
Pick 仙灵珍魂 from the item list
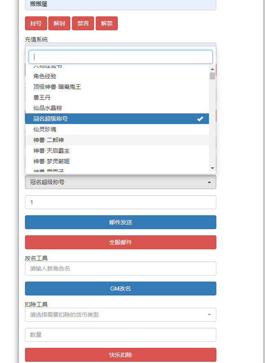click(45, 129)
